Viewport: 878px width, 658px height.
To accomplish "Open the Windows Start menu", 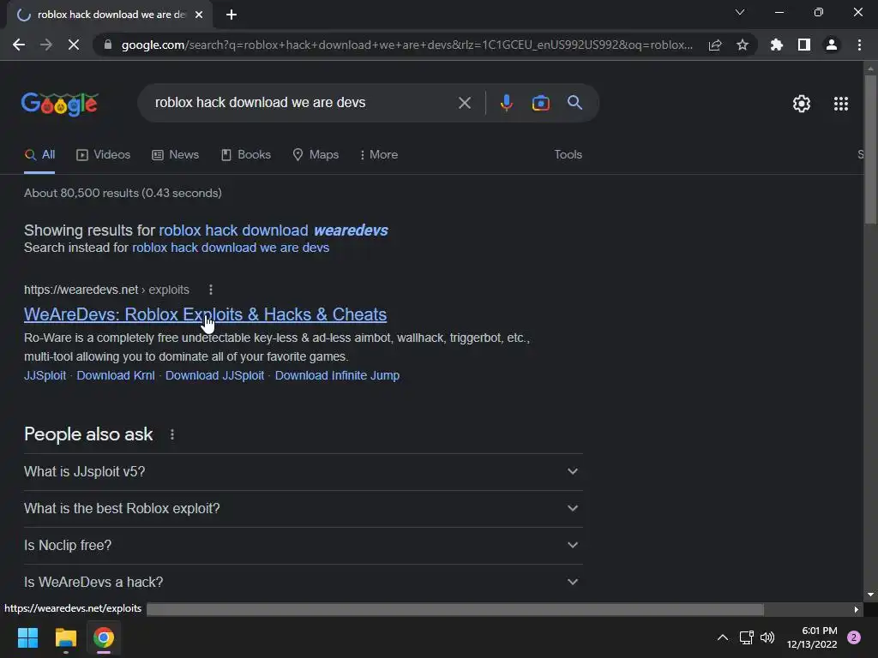I will [27, 637].
